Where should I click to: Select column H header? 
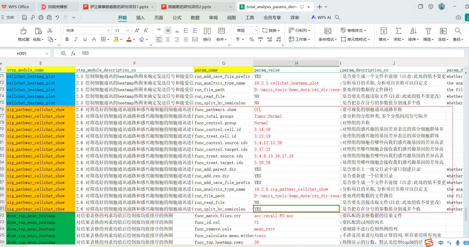pos(296,63)
